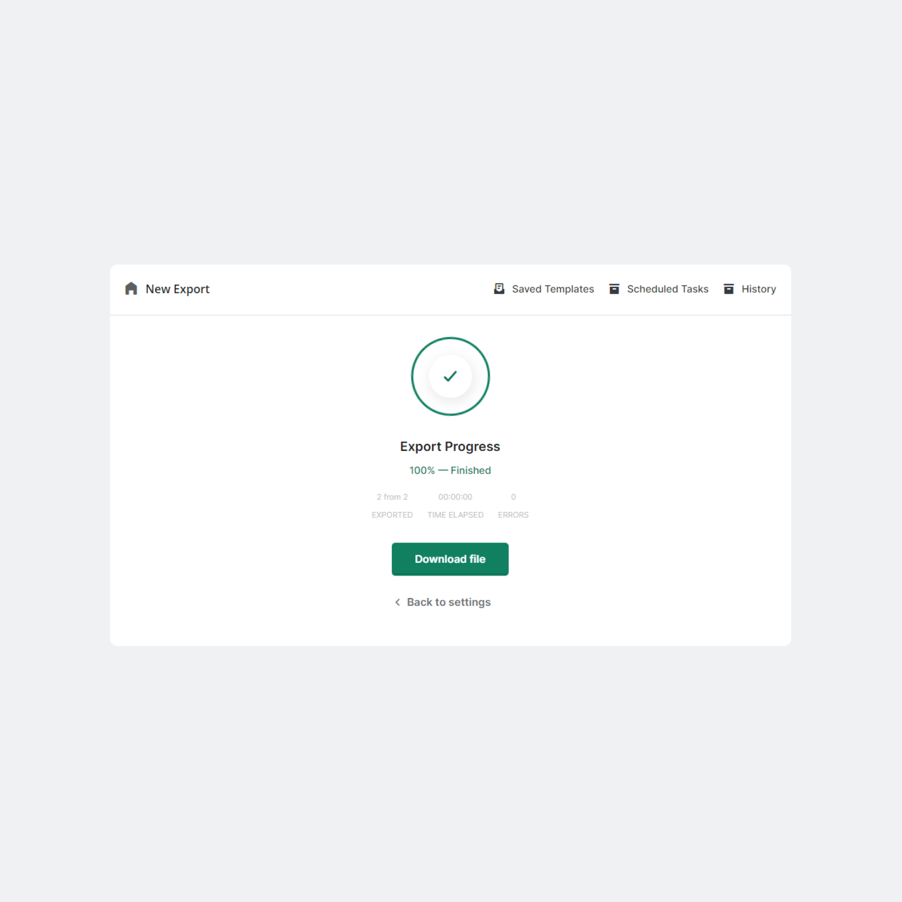The height and width of the screenshot is (902, 902).
Task: Click the green checkmark icon
Action: [x=450, y=376]
